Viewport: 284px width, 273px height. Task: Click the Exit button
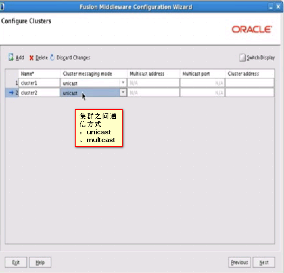(x=16, y=262)
